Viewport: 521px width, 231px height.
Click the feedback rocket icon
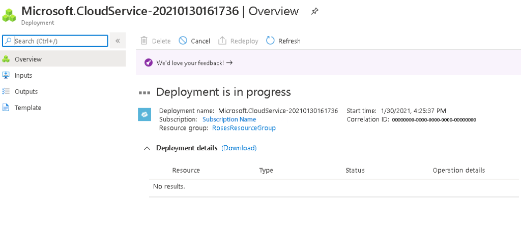point(149,62)
